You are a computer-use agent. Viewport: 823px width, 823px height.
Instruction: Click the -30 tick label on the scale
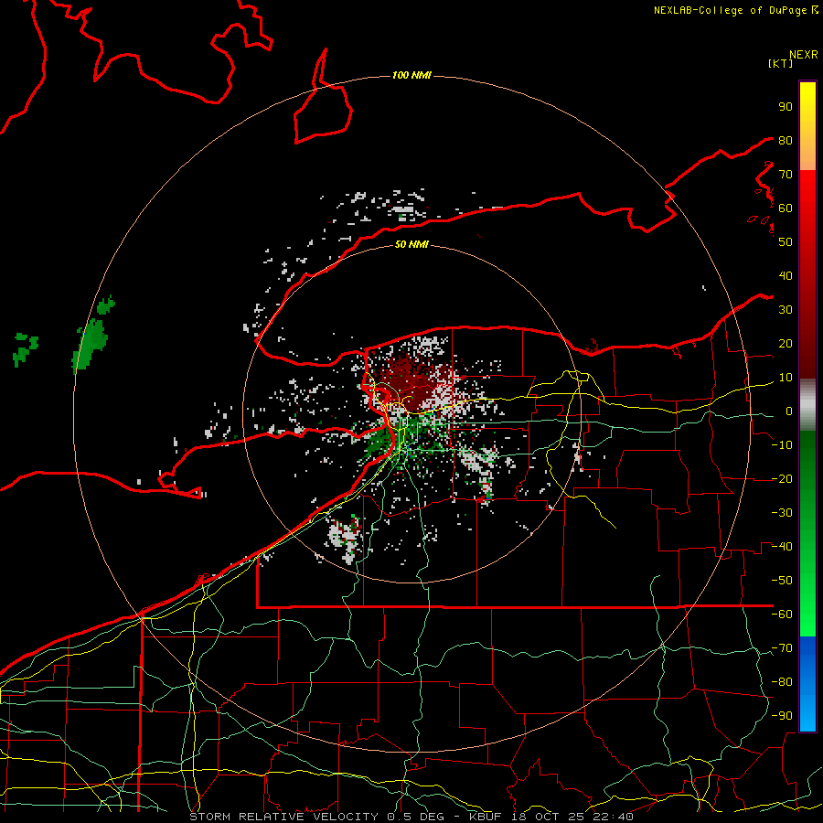(782, 513)
